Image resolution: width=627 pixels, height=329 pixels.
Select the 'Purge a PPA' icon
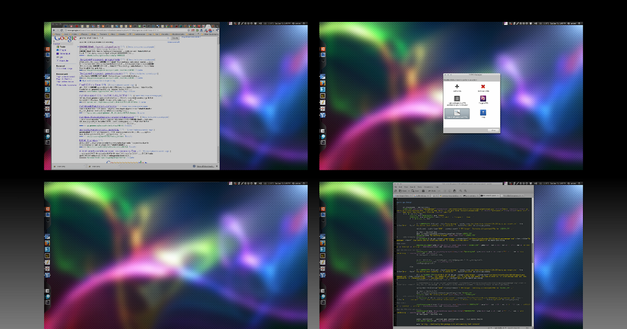pos(484,99)
